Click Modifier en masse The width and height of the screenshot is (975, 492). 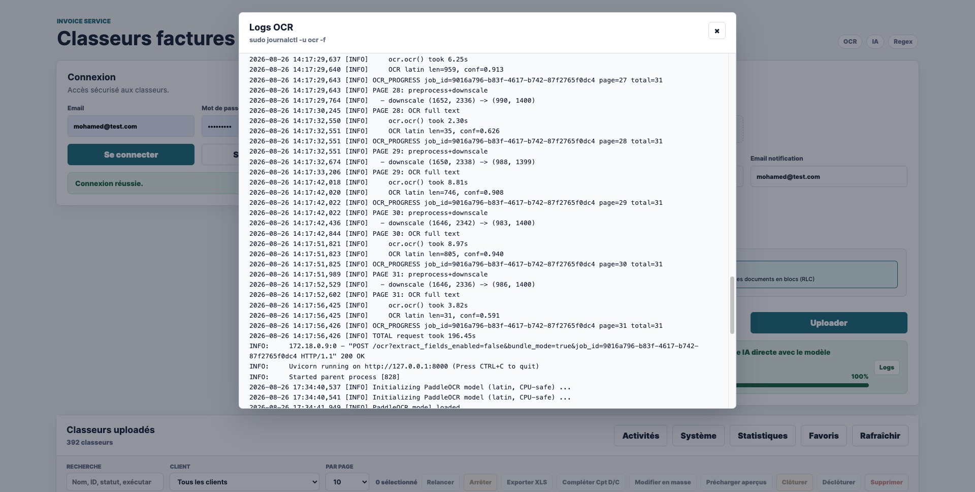tap(663, 482)
